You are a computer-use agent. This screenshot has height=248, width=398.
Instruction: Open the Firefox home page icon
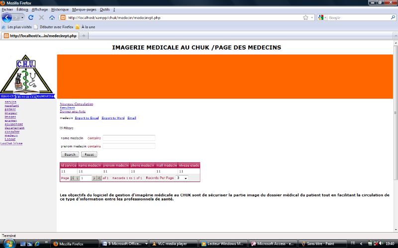[52, 17]
